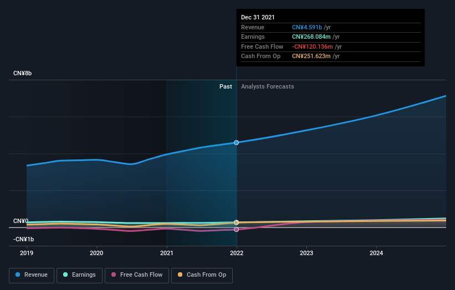Toggle the Revenue legend series
The image size is (455, 290).
[32, 275]
